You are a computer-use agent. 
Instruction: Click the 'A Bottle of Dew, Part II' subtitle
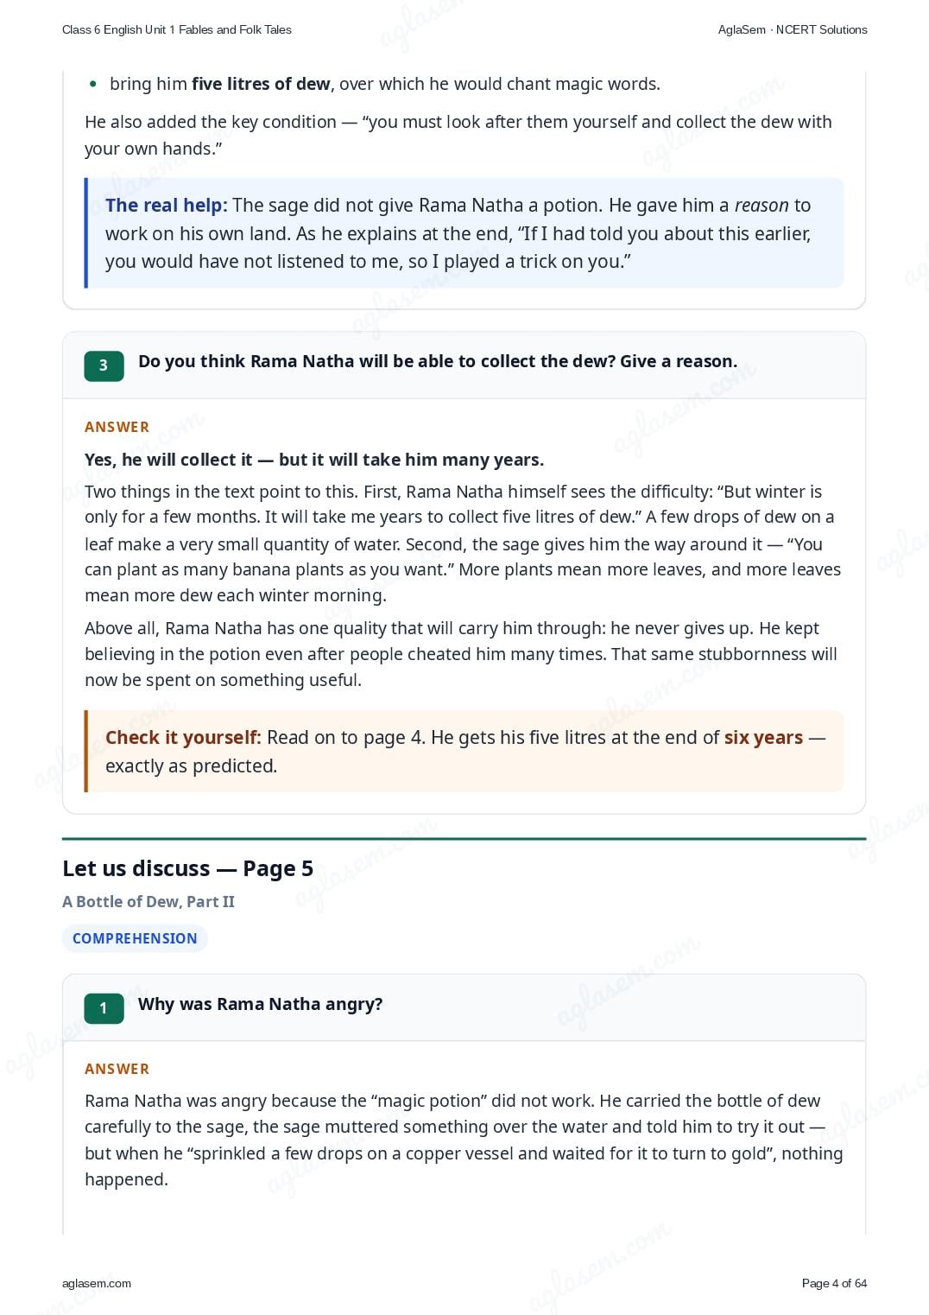point(149,901)
